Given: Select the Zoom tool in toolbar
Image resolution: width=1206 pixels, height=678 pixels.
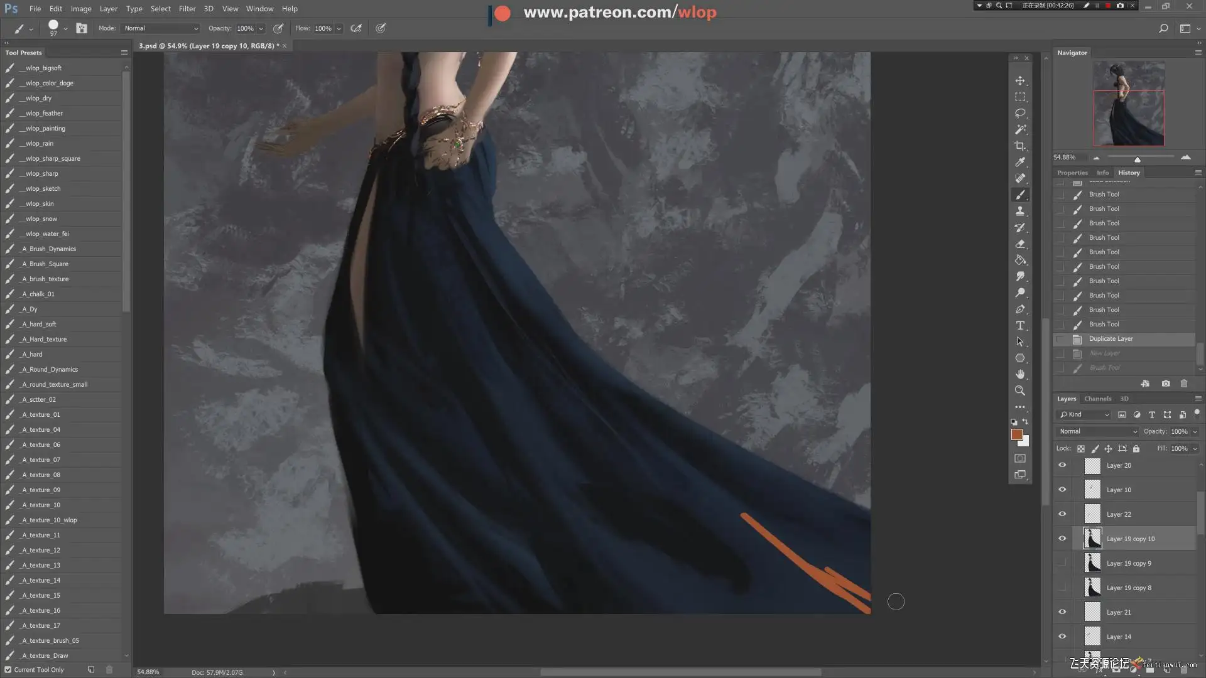Looking at the screenshot, I should 1020,390.
